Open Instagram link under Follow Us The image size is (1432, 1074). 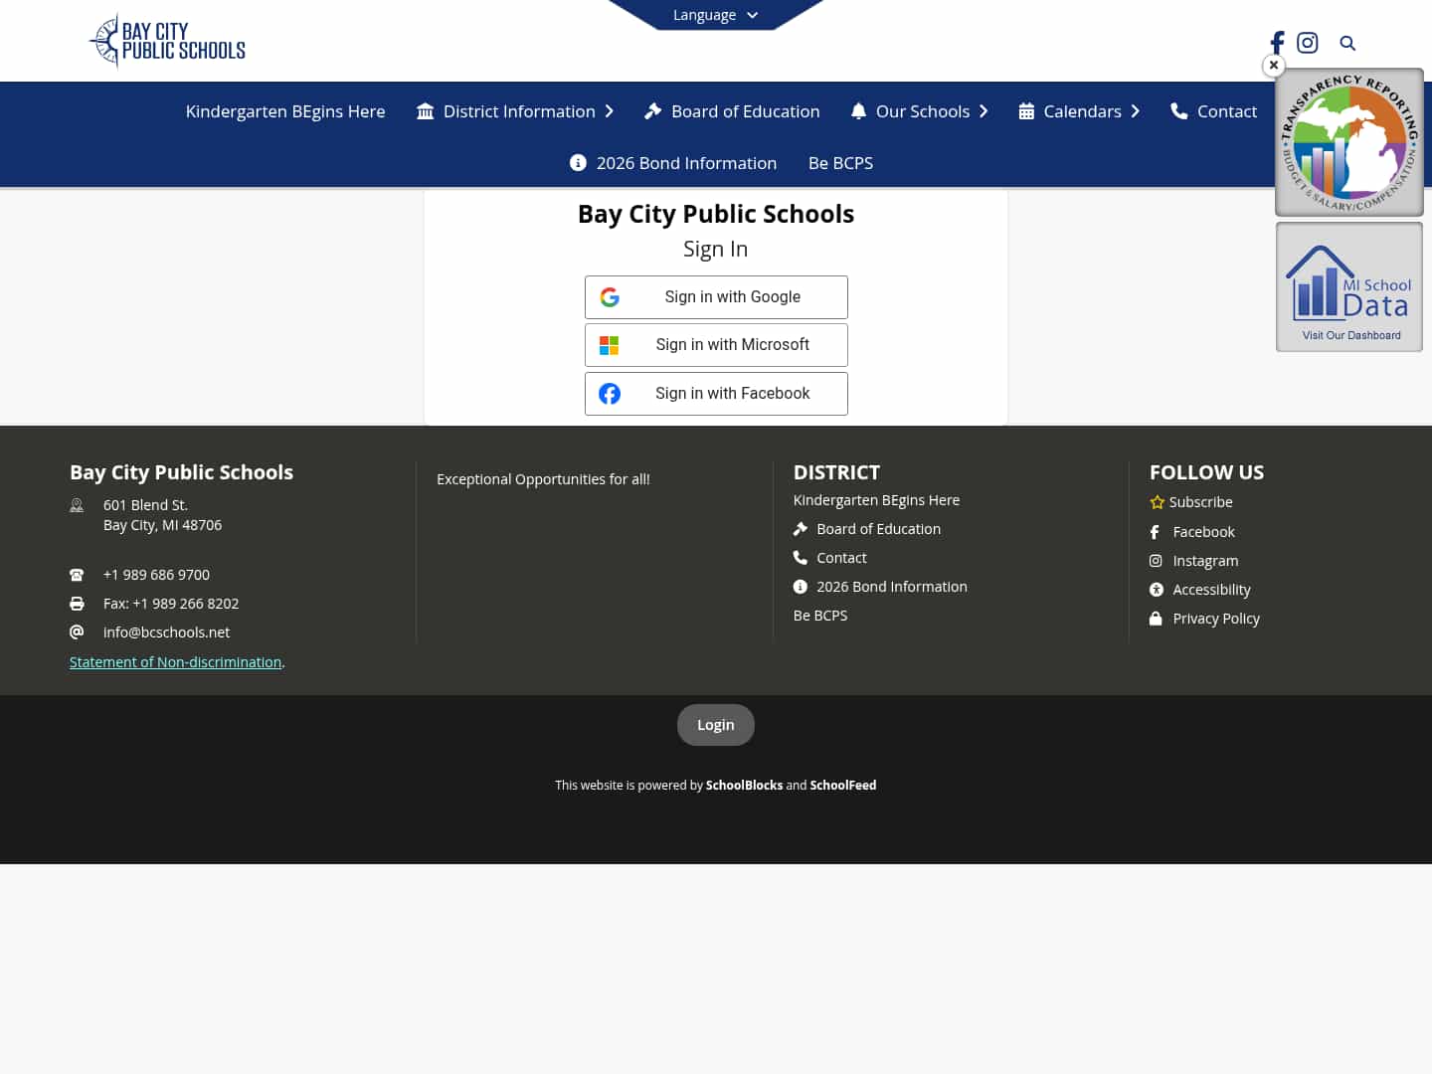(1194, 561)
